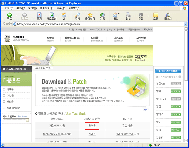Screen dimensions: 189x148
Task: Click the 로그인 link at the top
Action: point(71,29)
